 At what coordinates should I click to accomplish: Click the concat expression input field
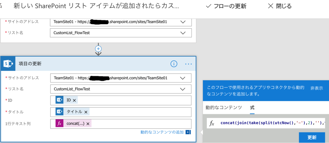tap(266, 123)
